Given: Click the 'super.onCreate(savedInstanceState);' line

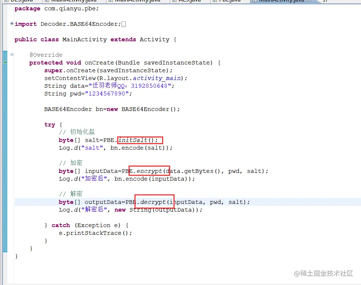Looking at the screenshot, I should [x=108, y=70].
